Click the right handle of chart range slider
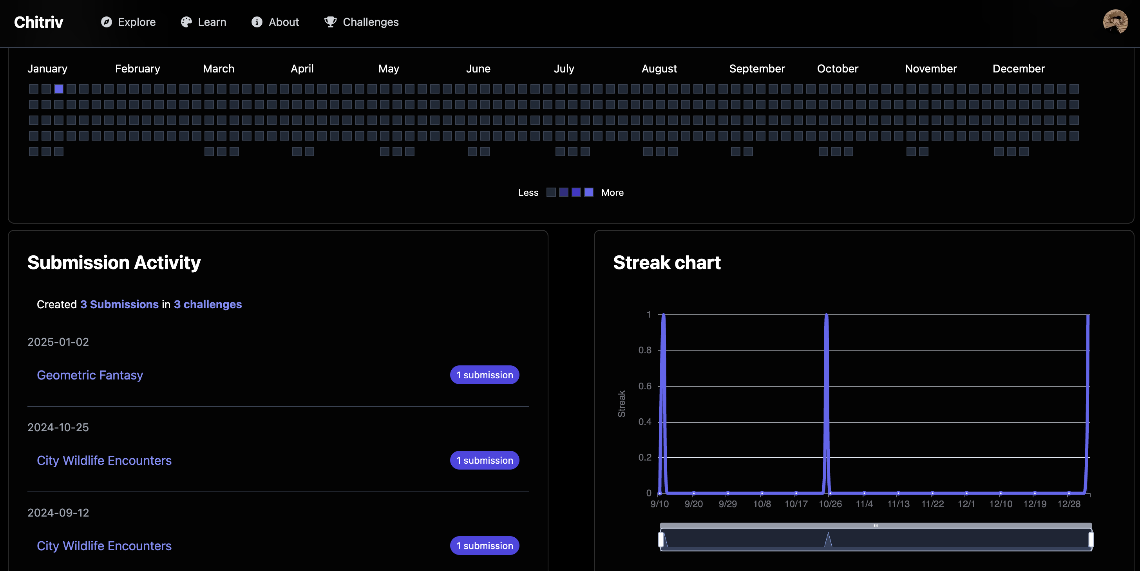 [1091, 540]
